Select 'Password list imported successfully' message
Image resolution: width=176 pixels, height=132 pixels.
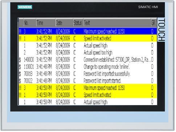pos(88,73)
